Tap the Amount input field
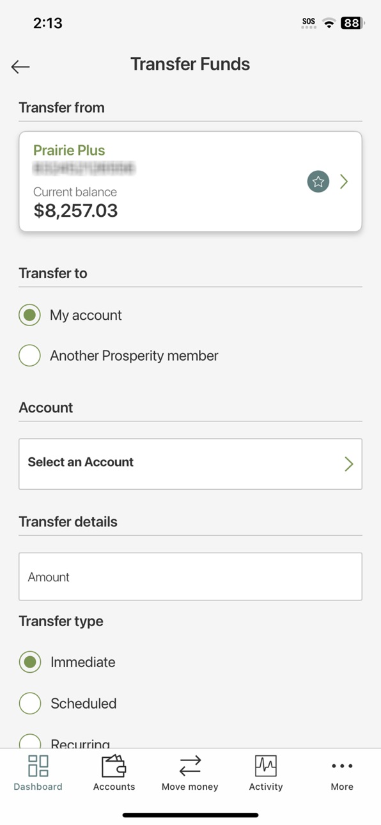381x825 pixels. pyautogui.click(x=190, y=576)
